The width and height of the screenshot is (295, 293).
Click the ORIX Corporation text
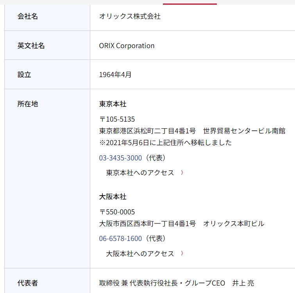click(x=127, y=46)
